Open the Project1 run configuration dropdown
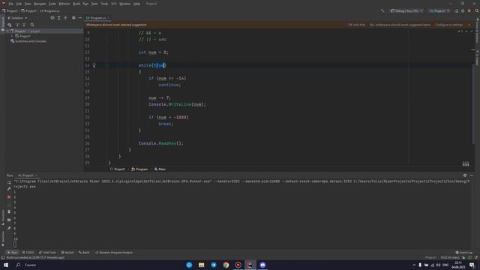 439,10
